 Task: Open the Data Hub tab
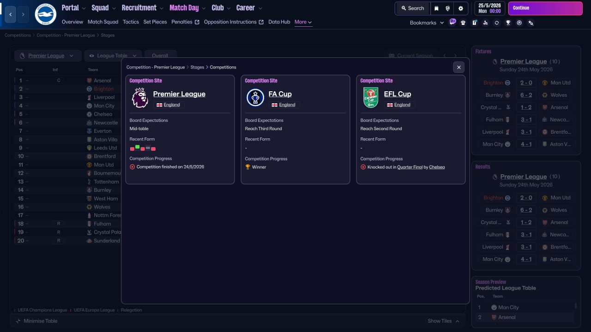point(279,22)
